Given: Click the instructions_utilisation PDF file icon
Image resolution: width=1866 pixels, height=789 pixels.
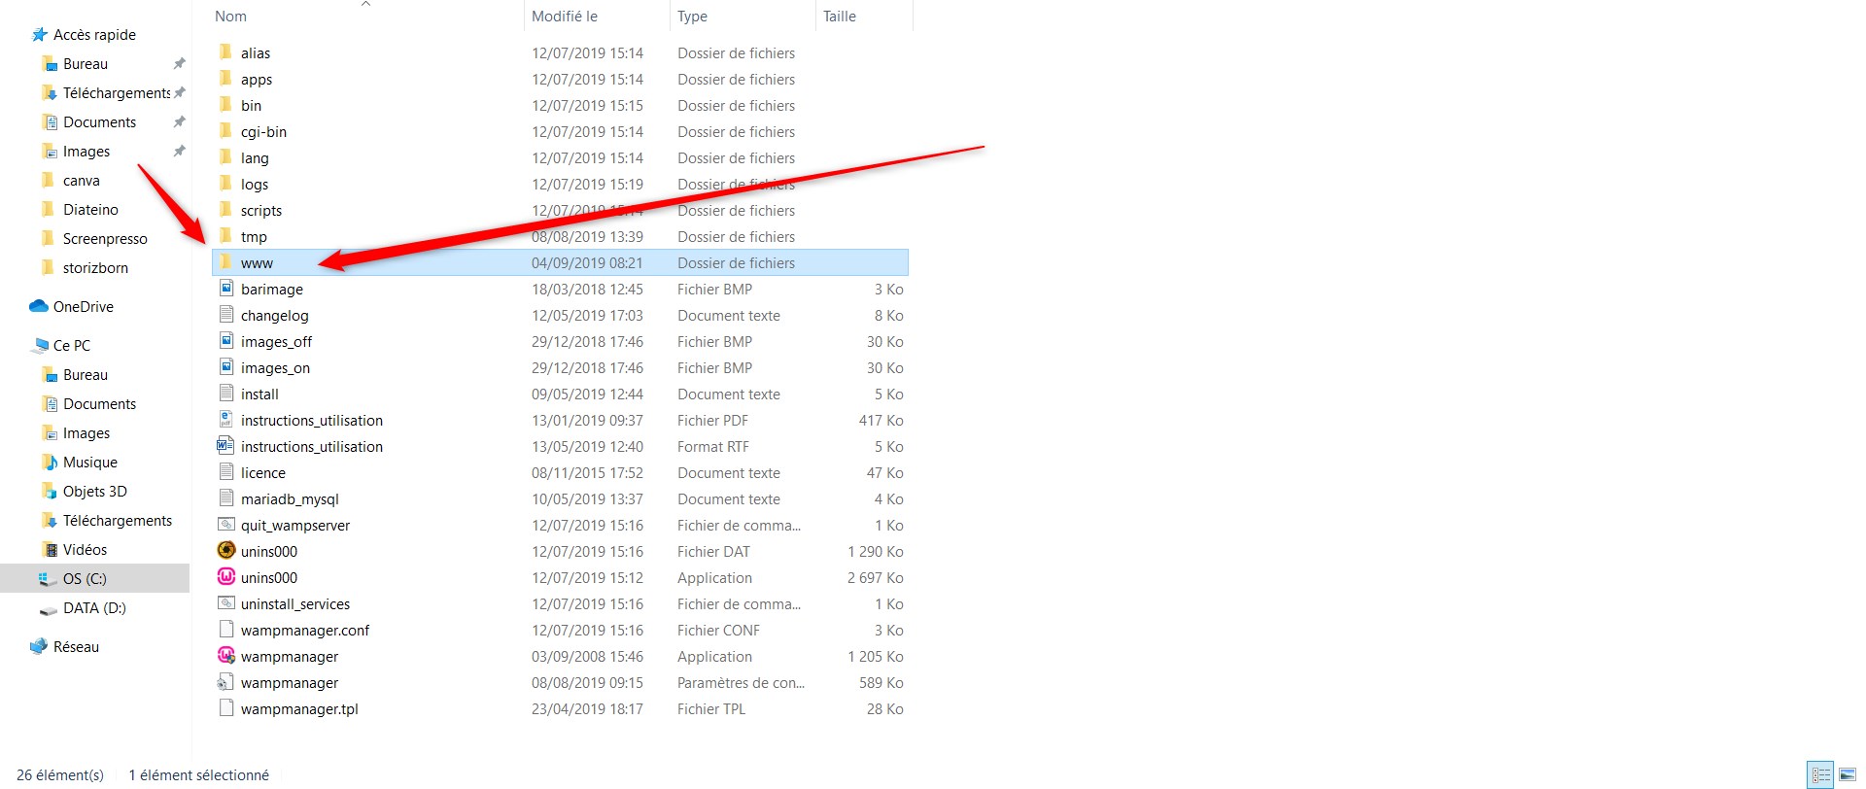Looking at the screenshot, I should click(225, 420).
